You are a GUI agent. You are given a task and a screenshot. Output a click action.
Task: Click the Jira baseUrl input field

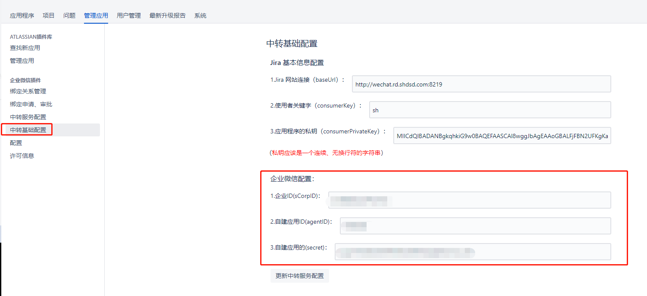click(481, 84)
